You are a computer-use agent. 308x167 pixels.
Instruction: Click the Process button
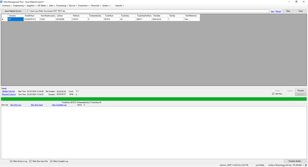pyautogui.click(x=301, y=90)
